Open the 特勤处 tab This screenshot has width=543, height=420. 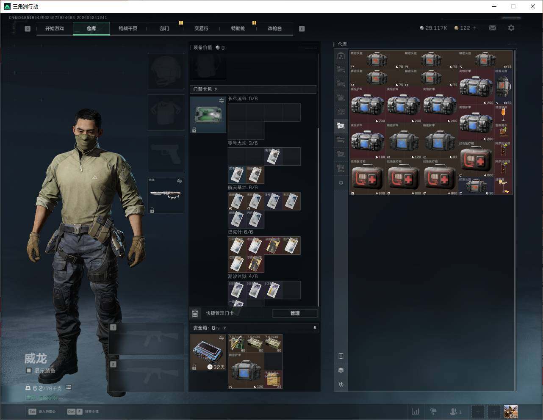[x=238, y=28]
